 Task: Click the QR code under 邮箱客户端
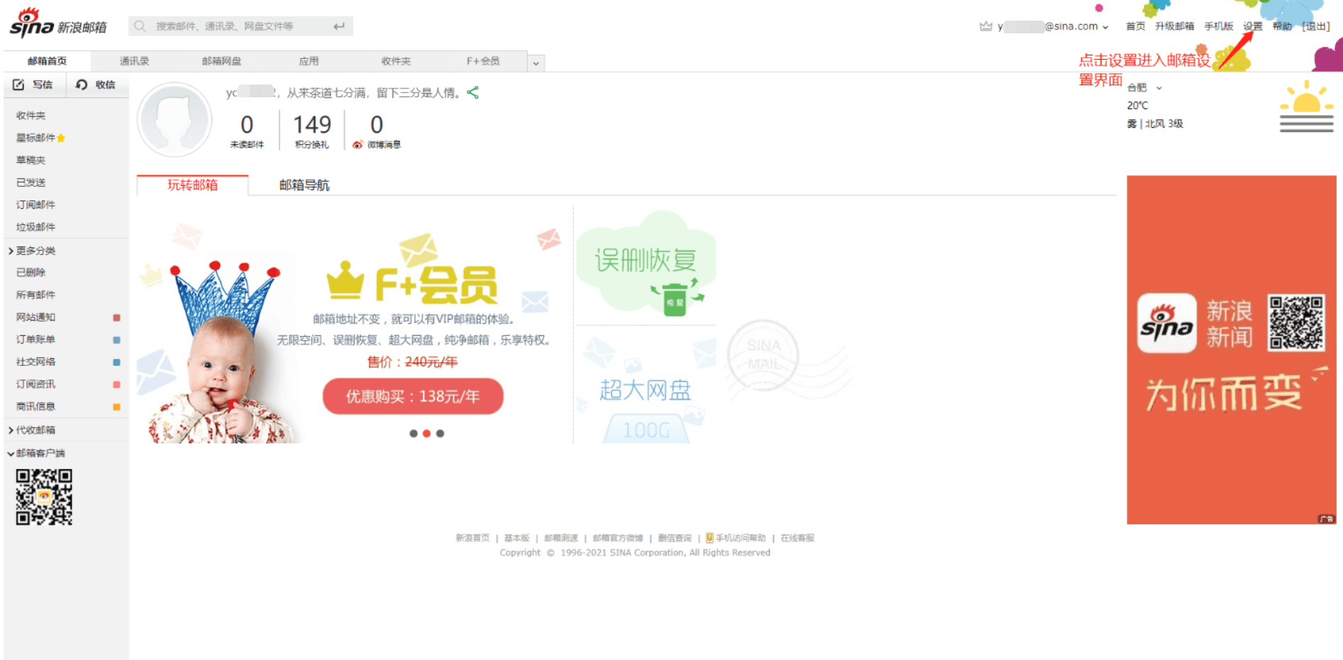point(44,497)
